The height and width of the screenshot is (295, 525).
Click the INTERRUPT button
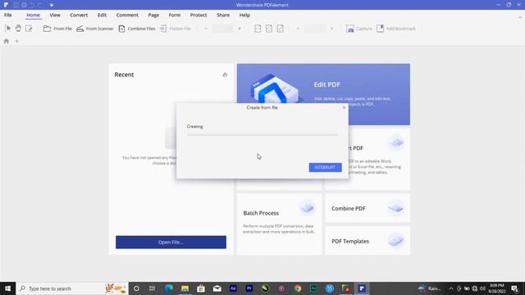pos(325,167)
